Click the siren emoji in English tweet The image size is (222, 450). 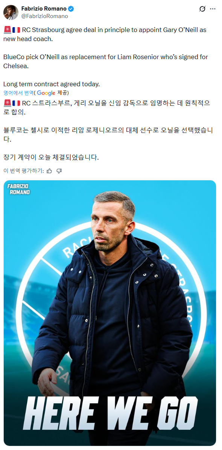click(x=7, y=30)
